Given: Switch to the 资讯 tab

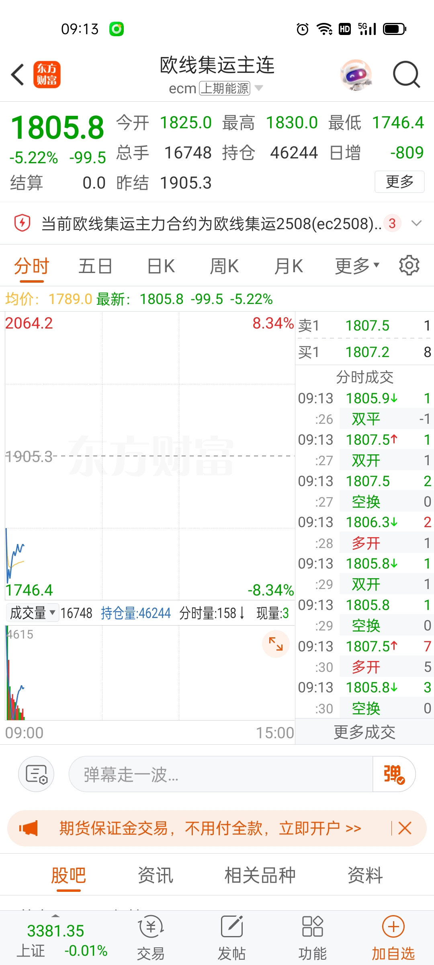Looking at the screenshot, I should pos(155,875).
